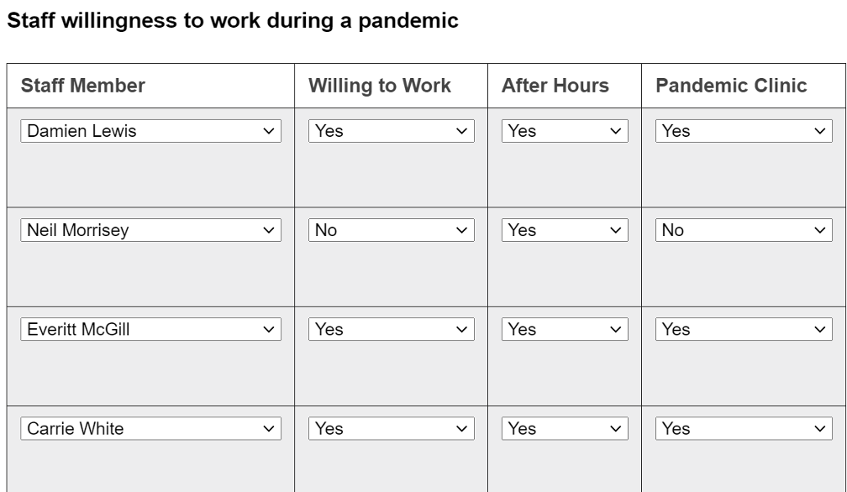
Task: Open the Neil Morrisey staff member dropdown
Action: 150,230
